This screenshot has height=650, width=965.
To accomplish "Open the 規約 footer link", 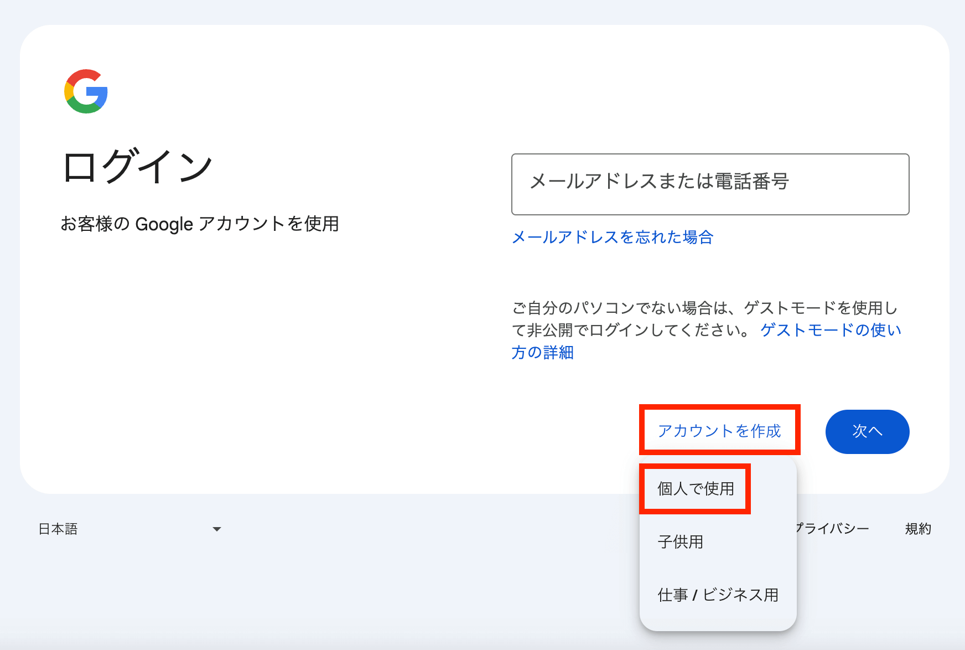I will 918,529.
